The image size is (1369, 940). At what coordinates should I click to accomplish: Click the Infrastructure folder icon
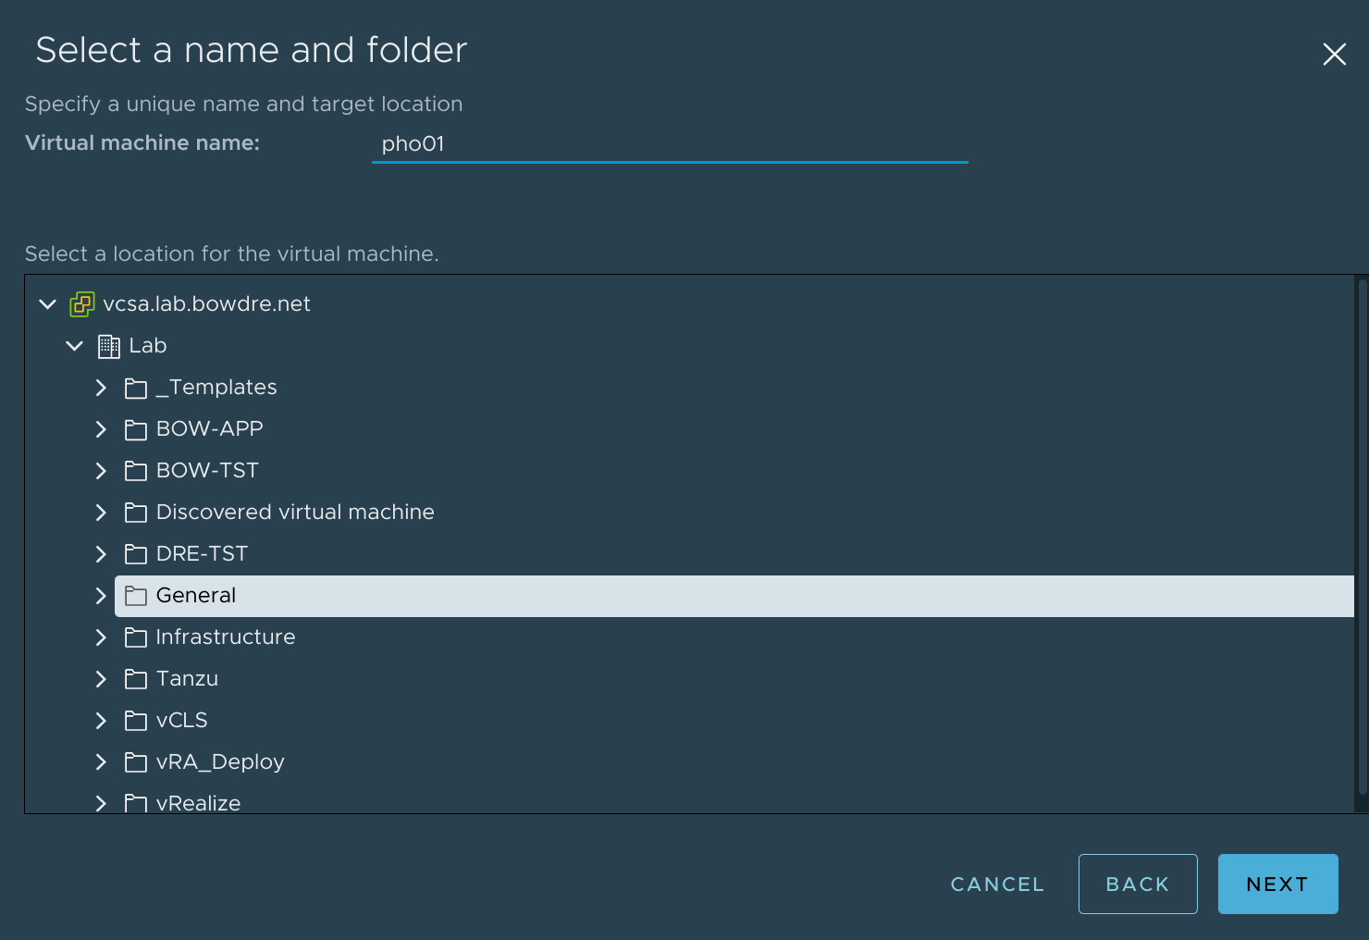[136, 637]
